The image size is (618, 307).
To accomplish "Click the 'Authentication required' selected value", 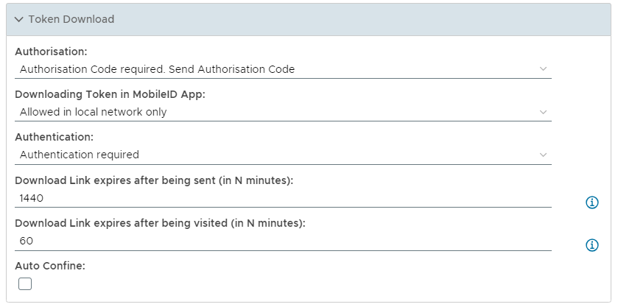I will point(80,155).
